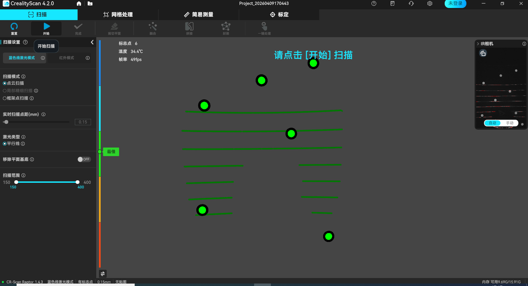Open the layer view switcher at the bottom left
The width and height of the screenshot is (528, 286).
point(103,274)
